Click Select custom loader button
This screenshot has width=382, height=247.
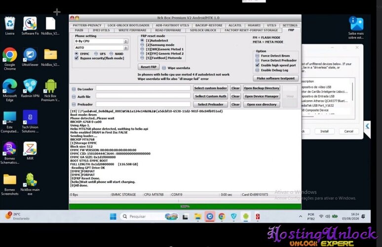click(x=210, y=88)
